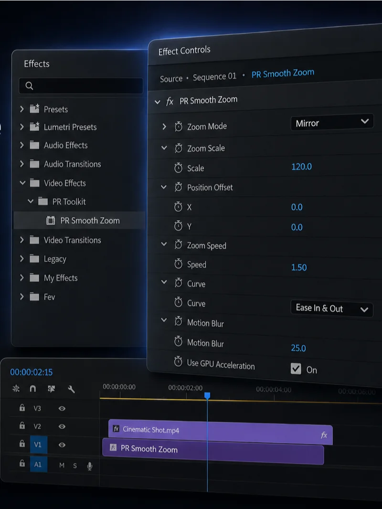This screenshot has width=382, height=509.
Task: Collapse the Video Effects folder chevron
Action: 22,182
